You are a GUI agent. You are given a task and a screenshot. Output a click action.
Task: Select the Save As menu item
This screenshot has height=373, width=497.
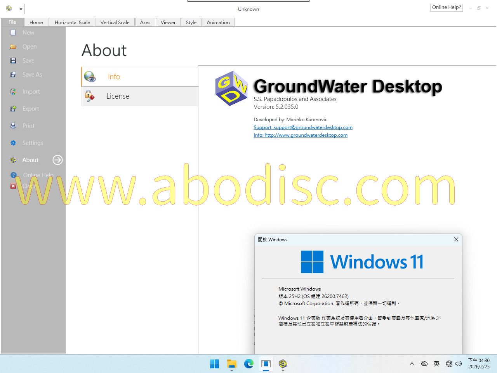32,75
